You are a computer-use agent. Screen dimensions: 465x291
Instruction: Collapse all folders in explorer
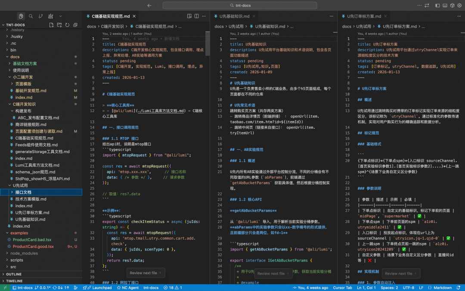point(75,25)
